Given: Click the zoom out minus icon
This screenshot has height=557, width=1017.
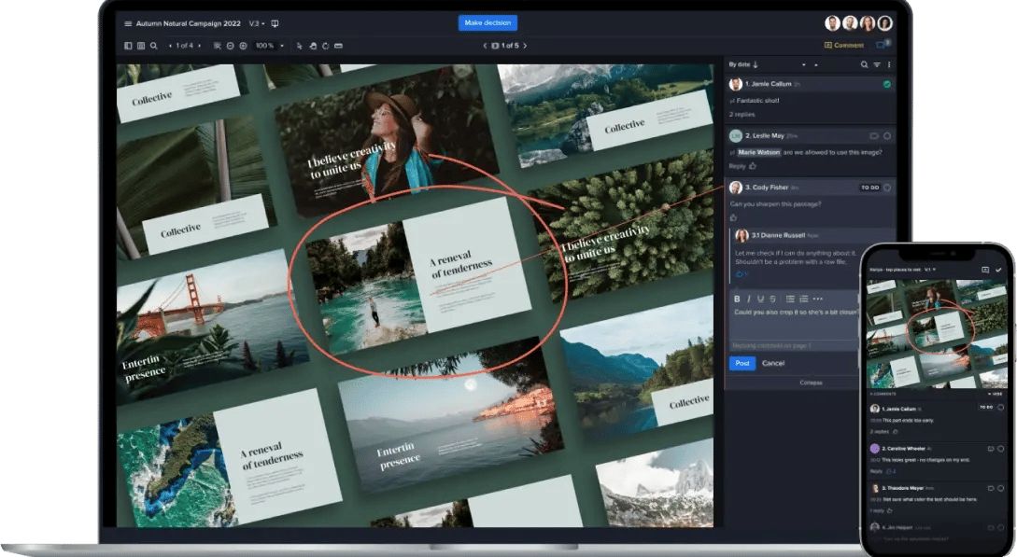Looking at the screenshot, I should point(231,46).
